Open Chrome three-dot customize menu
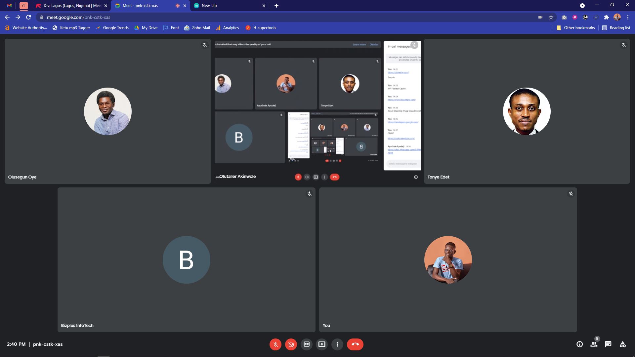Viewport: 635px width, 357px height. pos(628,17)
